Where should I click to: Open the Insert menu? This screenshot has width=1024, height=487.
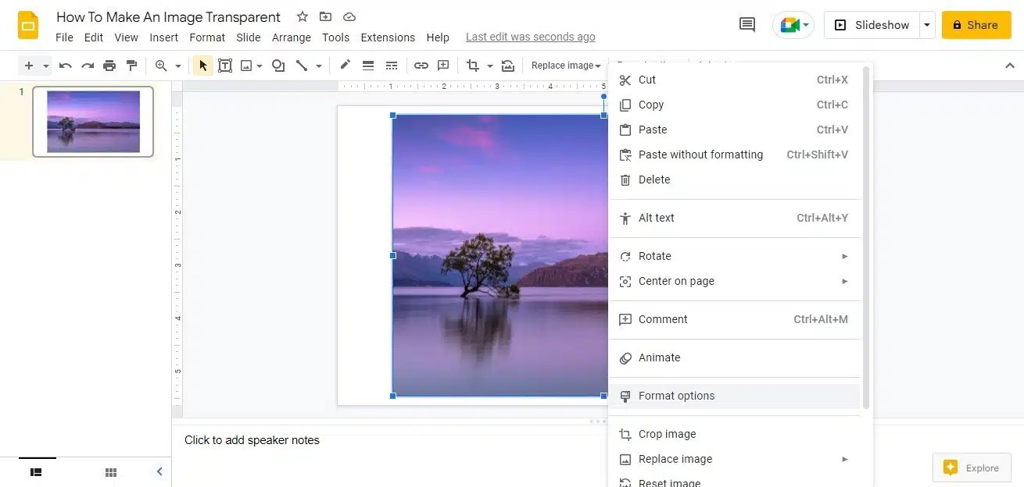[164, 37]
